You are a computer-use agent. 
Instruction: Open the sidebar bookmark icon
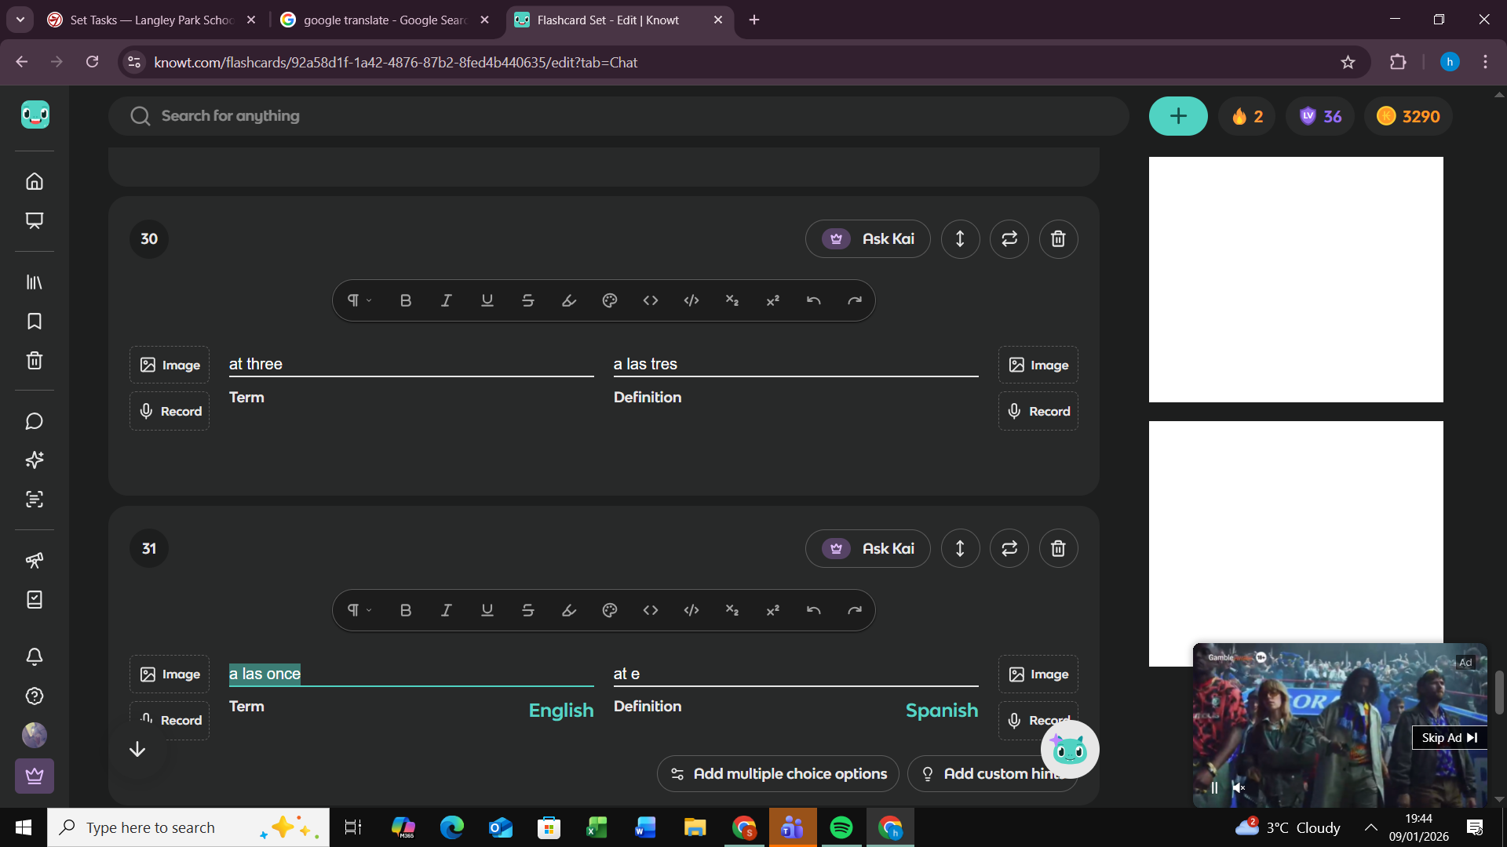click(x=35, y=322)
